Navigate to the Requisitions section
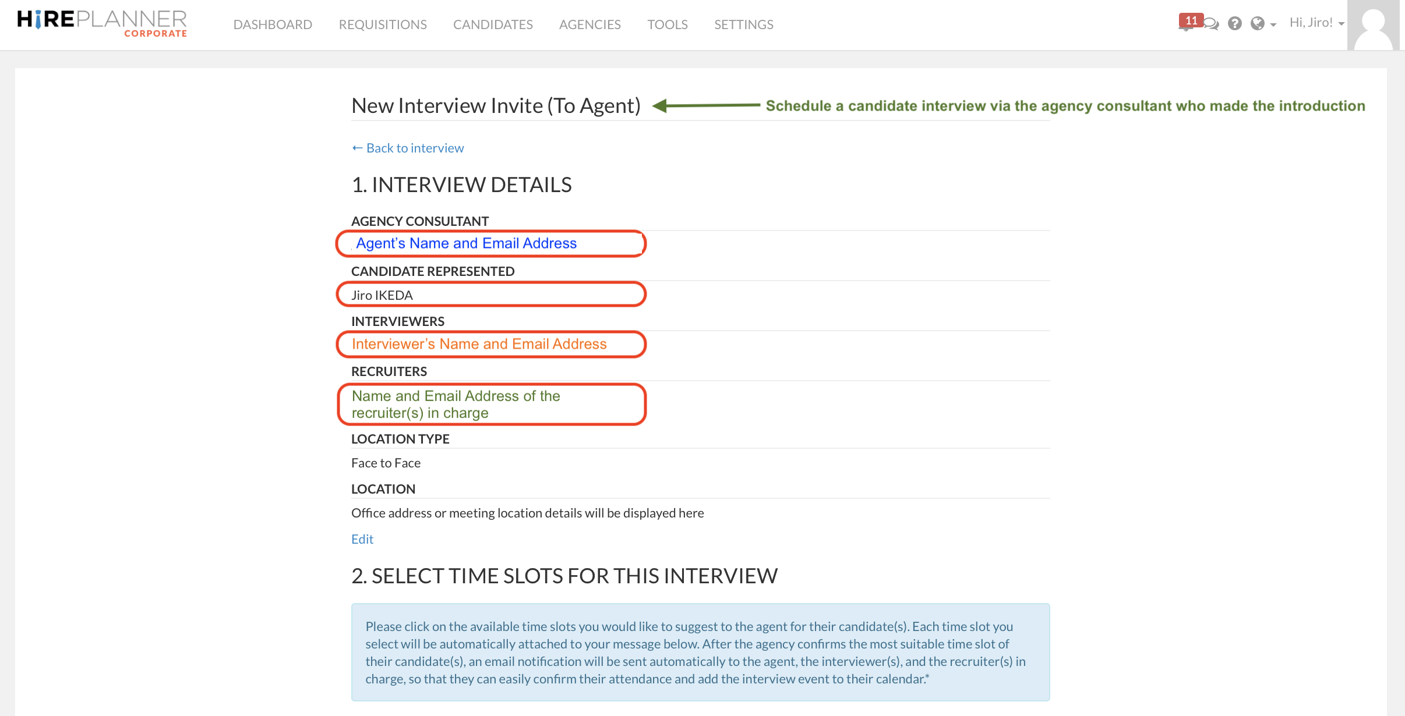This screenshot has height=716, width=1405. 383,24
